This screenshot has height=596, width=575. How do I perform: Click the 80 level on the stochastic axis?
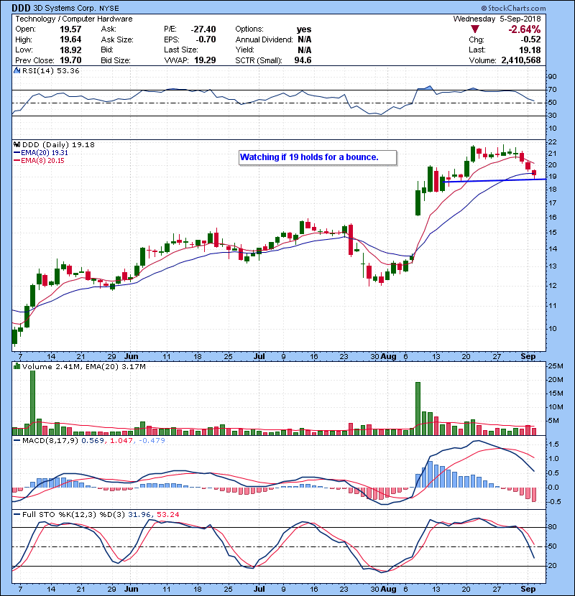coord(552,527)
